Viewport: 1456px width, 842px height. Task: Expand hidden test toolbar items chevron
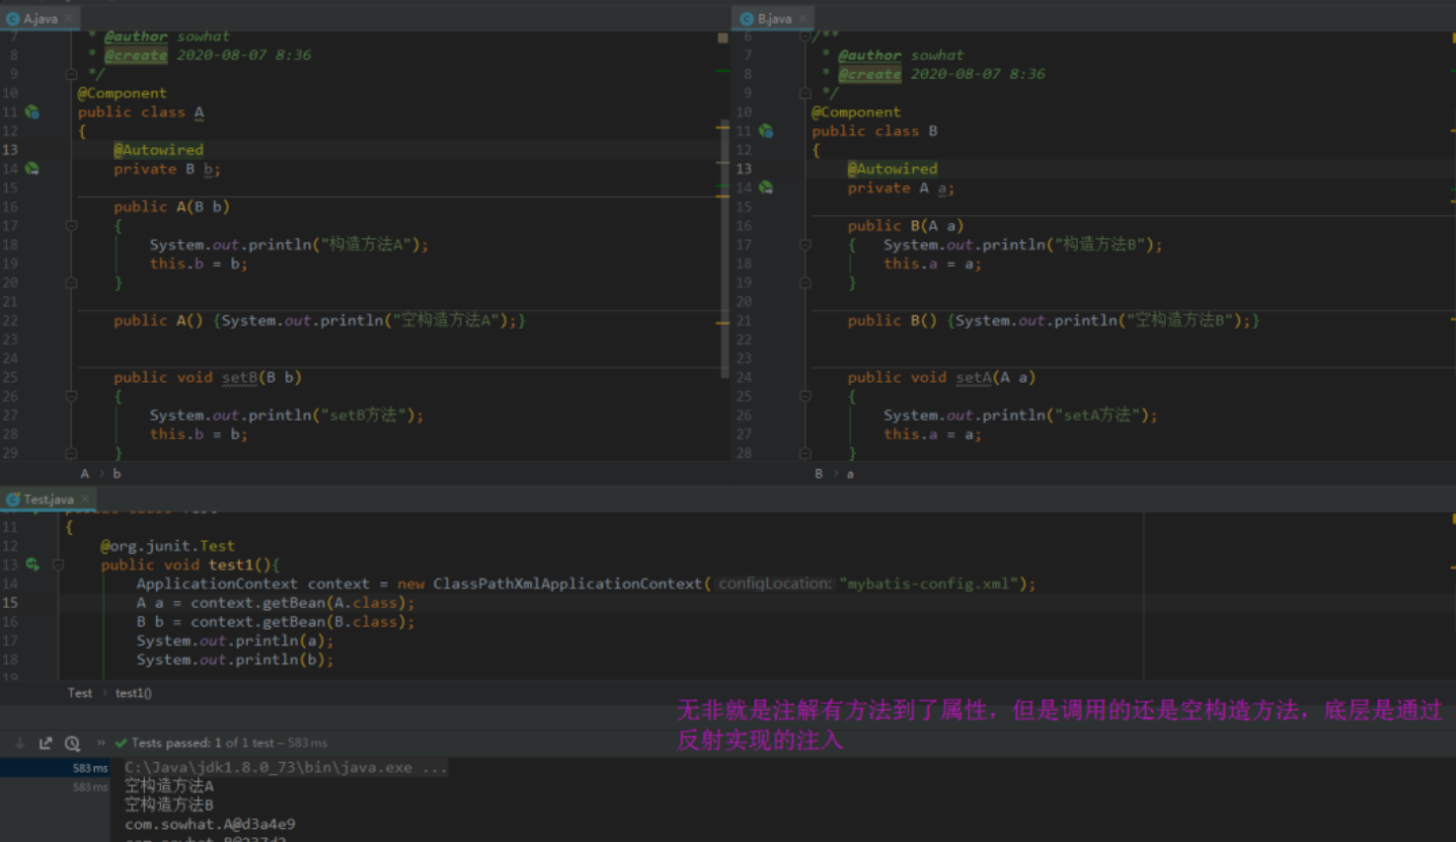101,743
